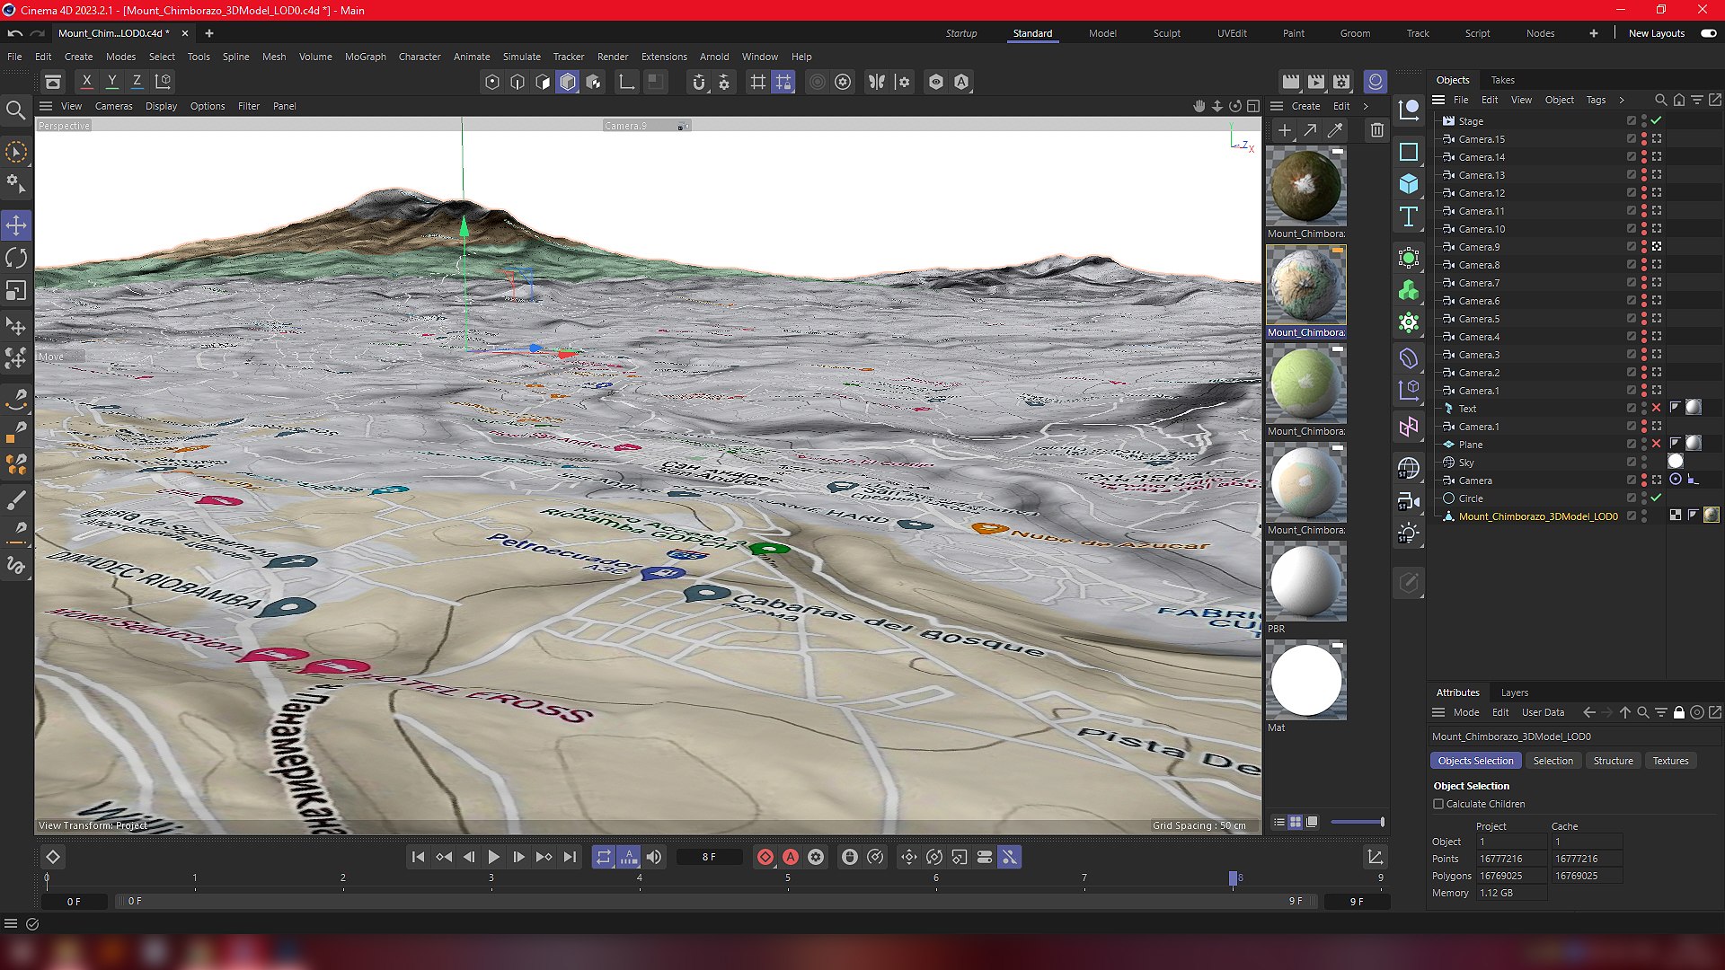Expand Material Manager extra menus chevron
1725x970 pixels.
point(1367,106)
